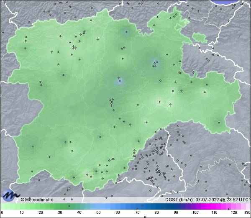This screenshot has height=218, width=251.
Task: Select the small detached green enclave region
Action: click(x=200, y=38)
